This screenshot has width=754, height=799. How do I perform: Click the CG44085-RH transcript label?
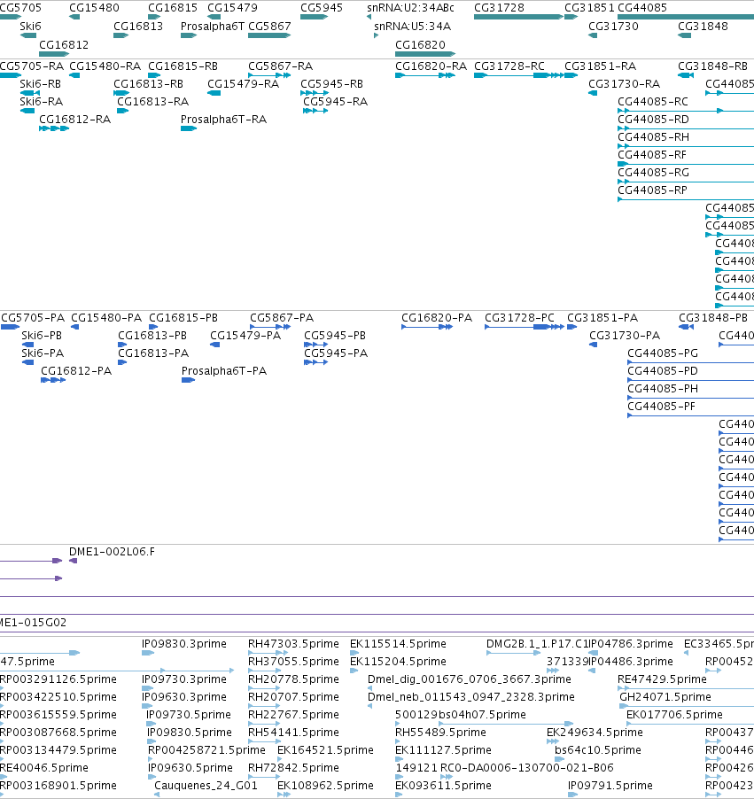point(654,137)
